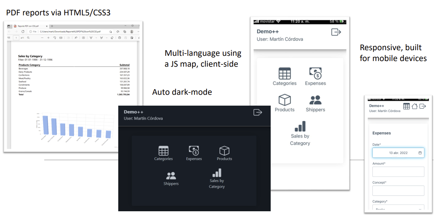This screenshot has width=440, height=218.
Task: Open Categories in the light mobile menu
Action: click(x=285, y=76)
